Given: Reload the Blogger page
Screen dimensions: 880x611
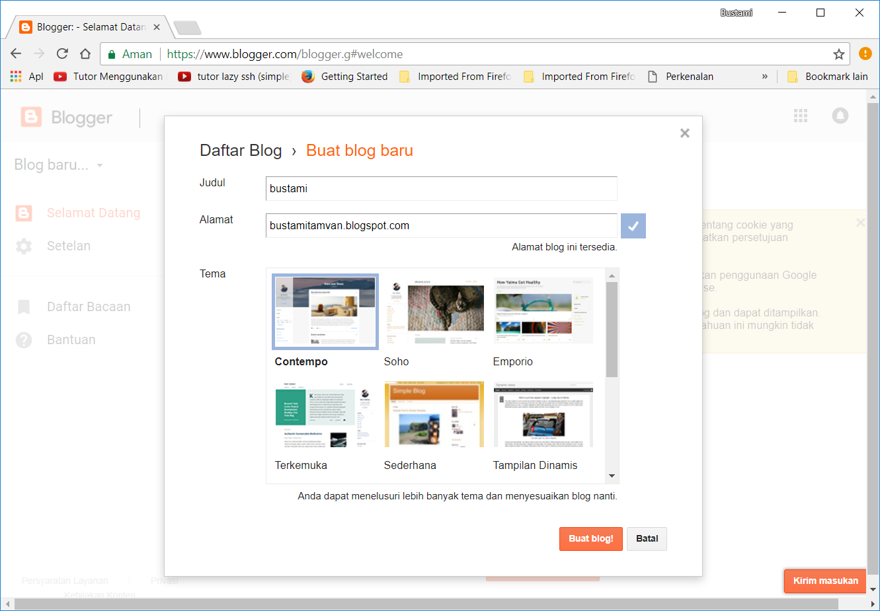Looking at the screenshot, I should 62,54.
